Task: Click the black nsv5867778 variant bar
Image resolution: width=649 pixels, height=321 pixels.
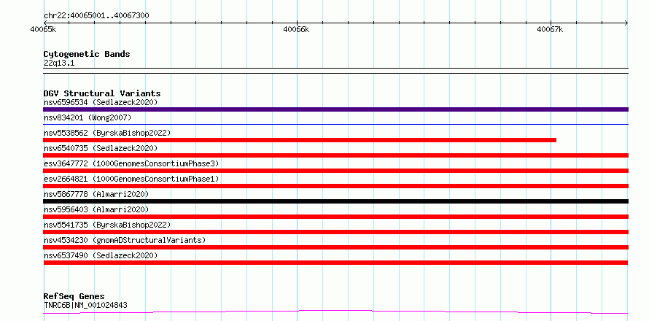Action: point(335,201)
